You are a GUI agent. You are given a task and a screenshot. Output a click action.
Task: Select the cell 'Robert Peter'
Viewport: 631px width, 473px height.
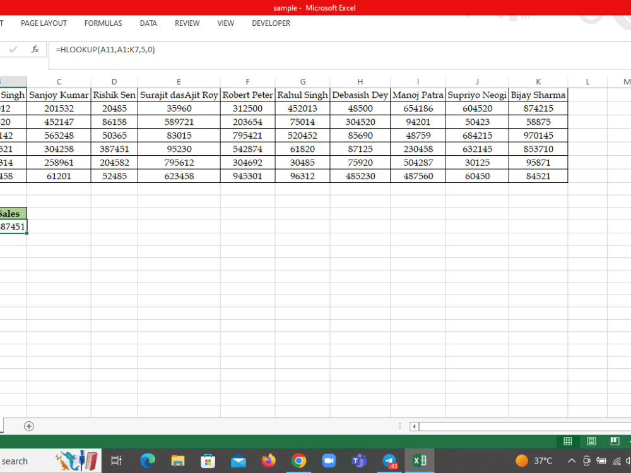pyautogui.click(x=247, y=95)
